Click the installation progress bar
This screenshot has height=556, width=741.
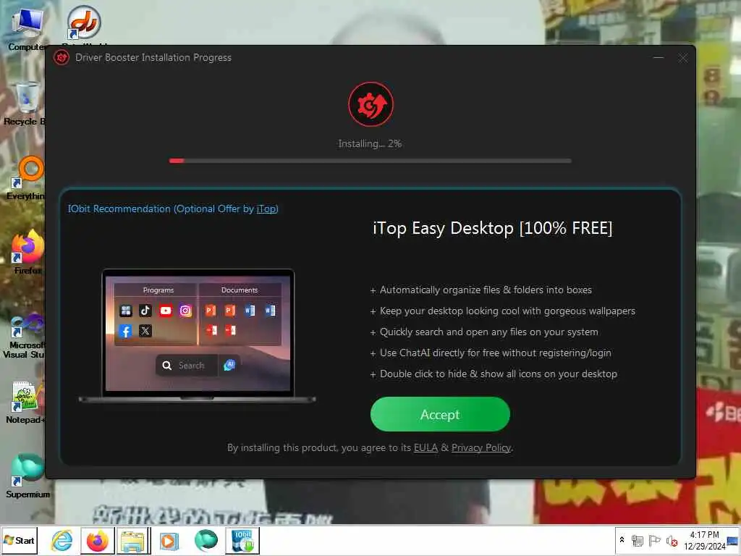370,161
